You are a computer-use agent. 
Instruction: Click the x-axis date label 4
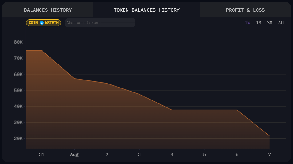[x=172, y=154]
